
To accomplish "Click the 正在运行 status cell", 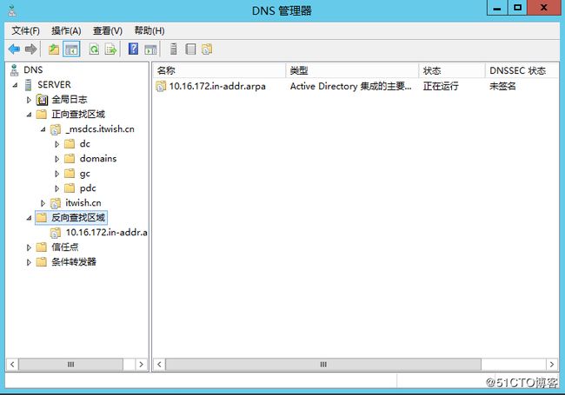I will click(x=441, y=86).
